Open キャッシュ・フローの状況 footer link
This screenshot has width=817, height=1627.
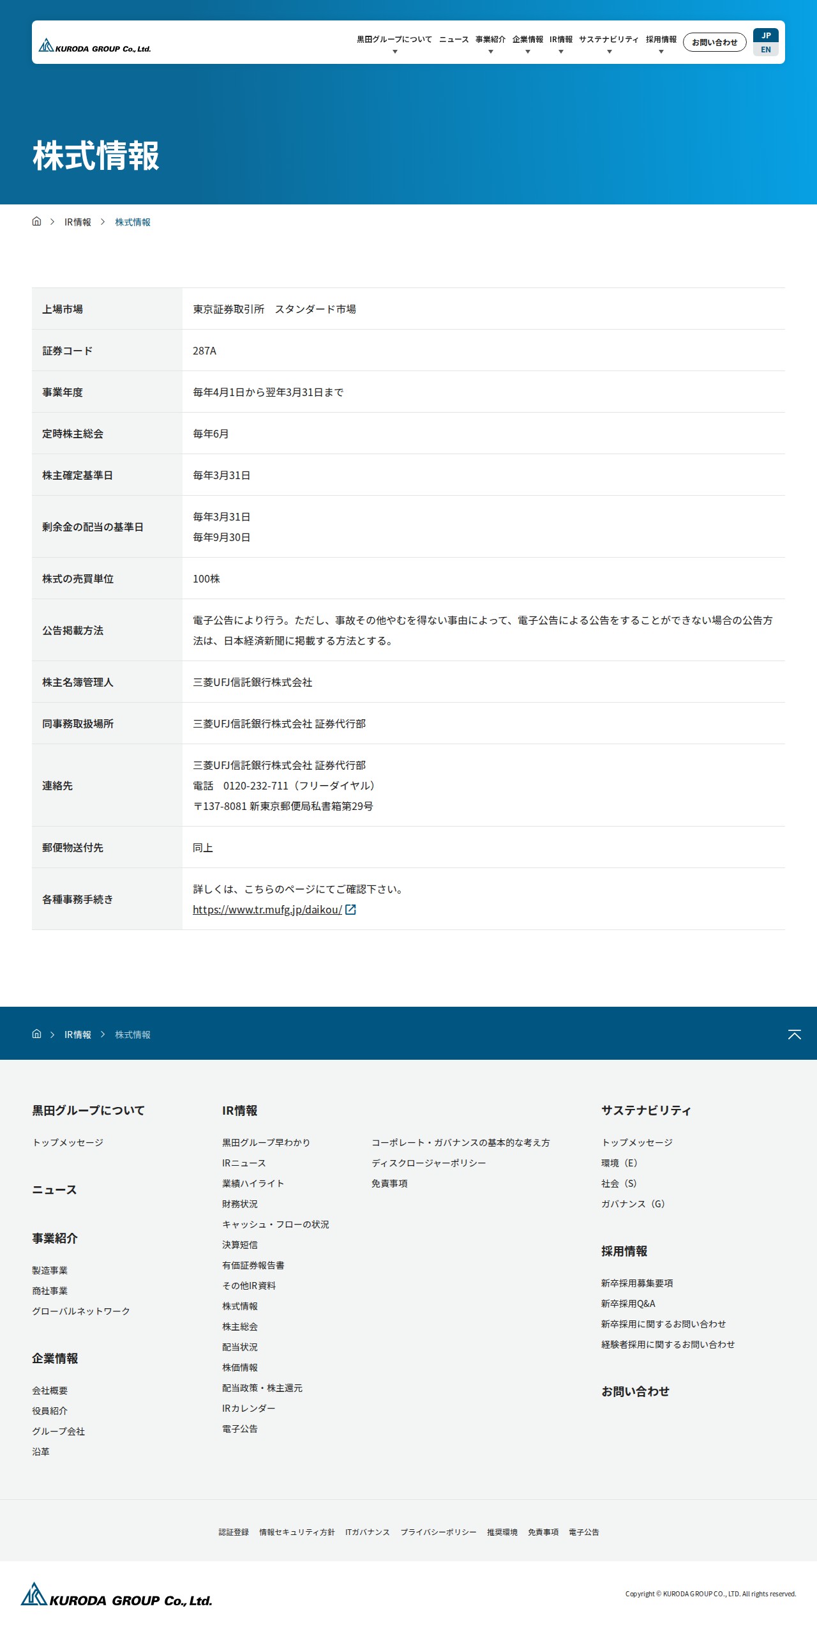276,1225
